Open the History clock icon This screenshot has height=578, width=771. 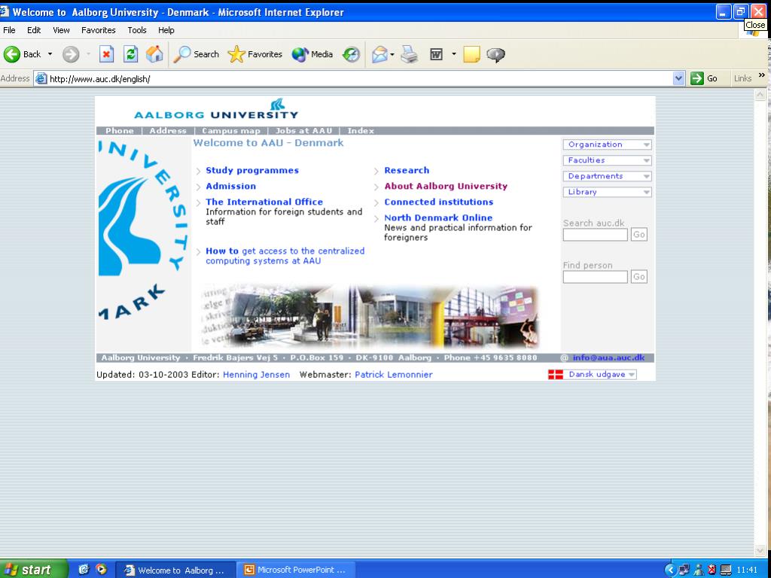click(x=351, y=54)
